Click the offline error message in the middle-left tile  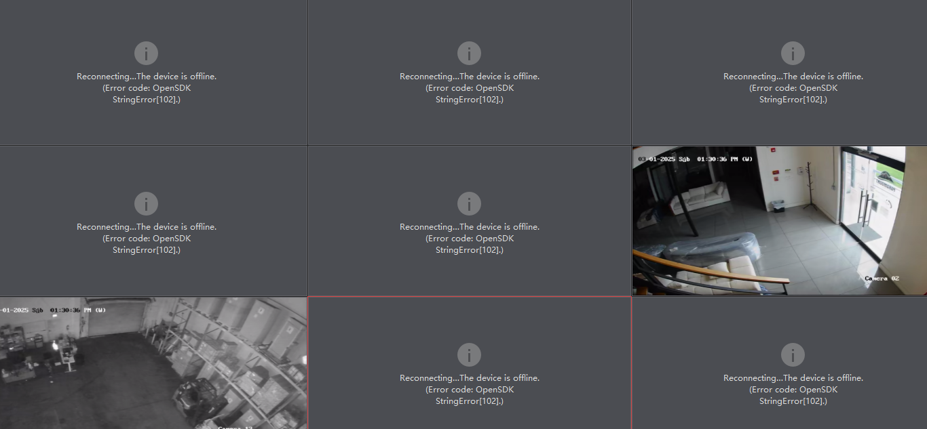coord(147,239)
